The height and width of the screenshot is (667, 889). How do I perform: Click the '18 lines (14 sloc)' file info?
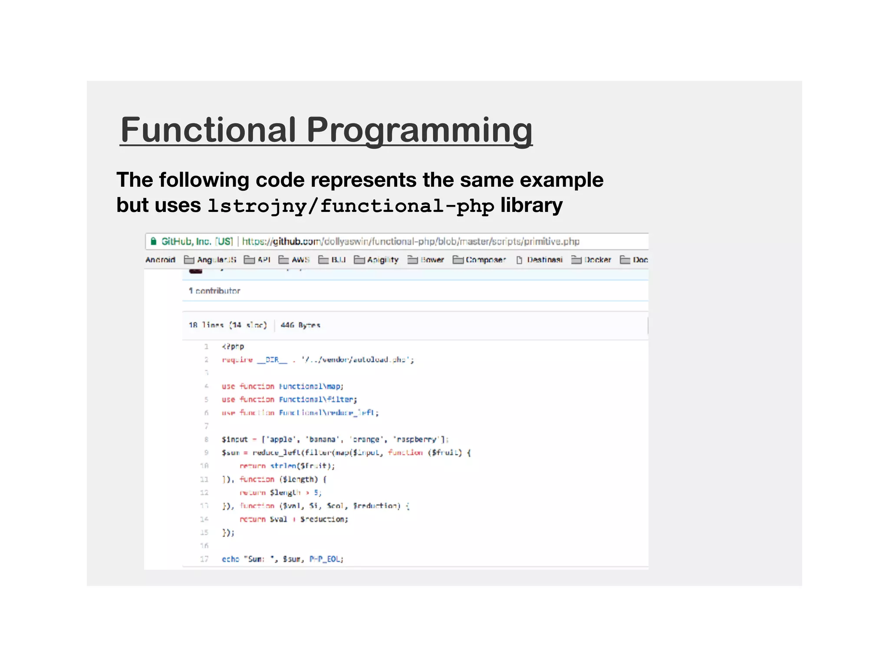(x=228, y=325)
